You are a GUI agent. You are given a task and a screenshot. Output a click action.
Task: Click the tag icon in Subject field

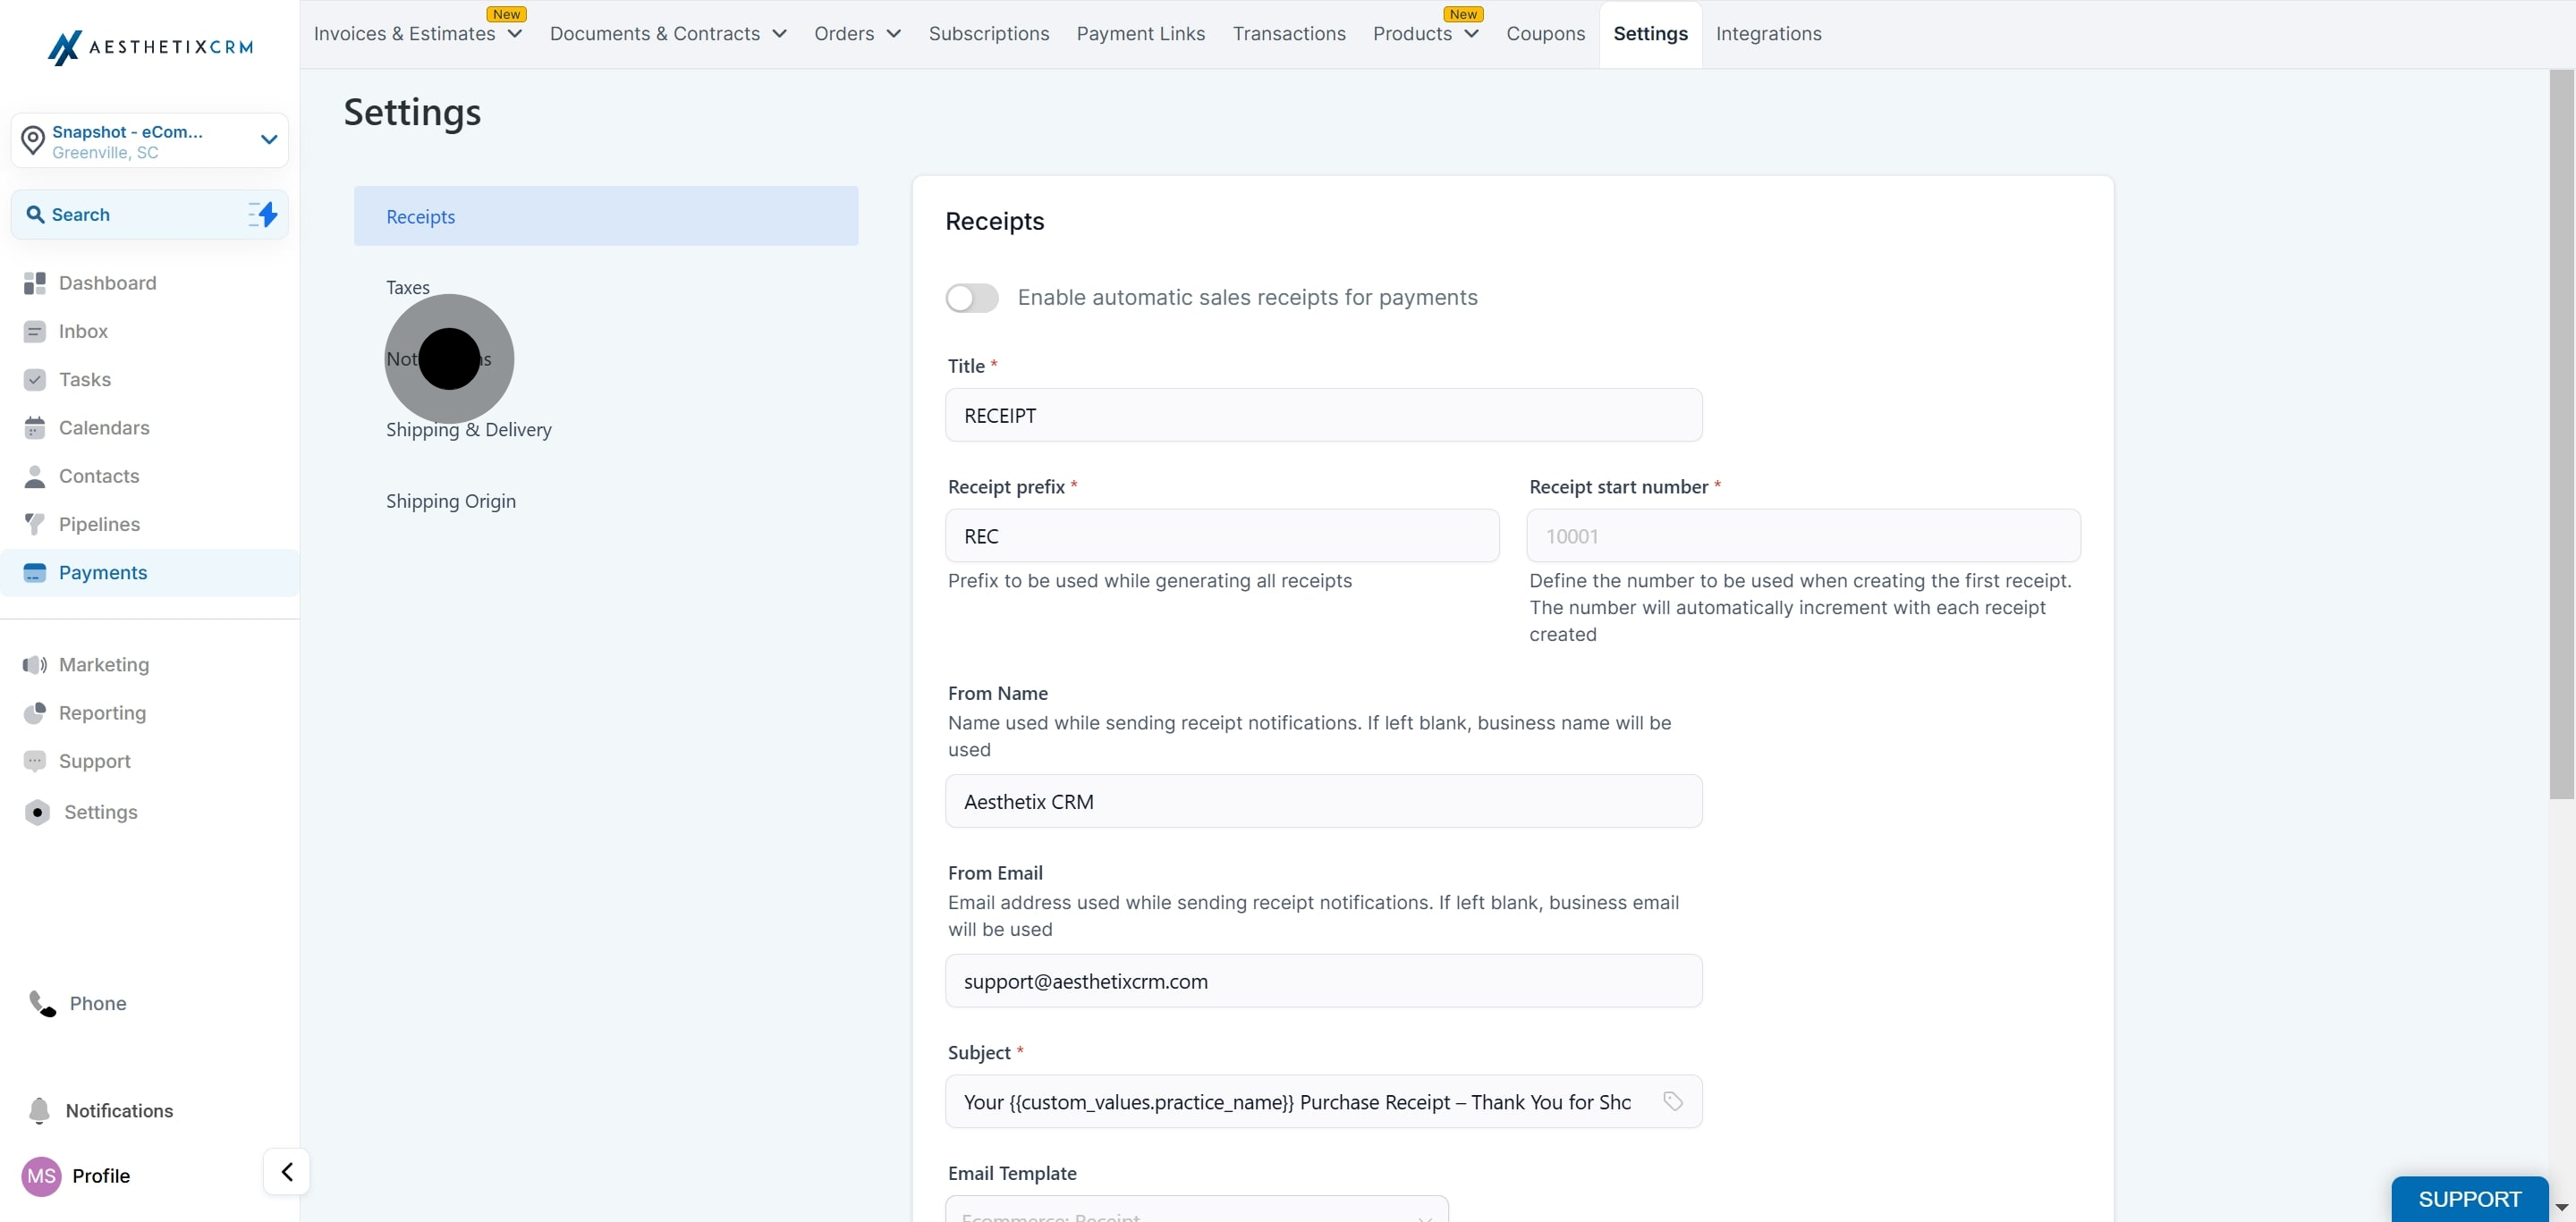pyautogui.click(x=1672, y=1101)
